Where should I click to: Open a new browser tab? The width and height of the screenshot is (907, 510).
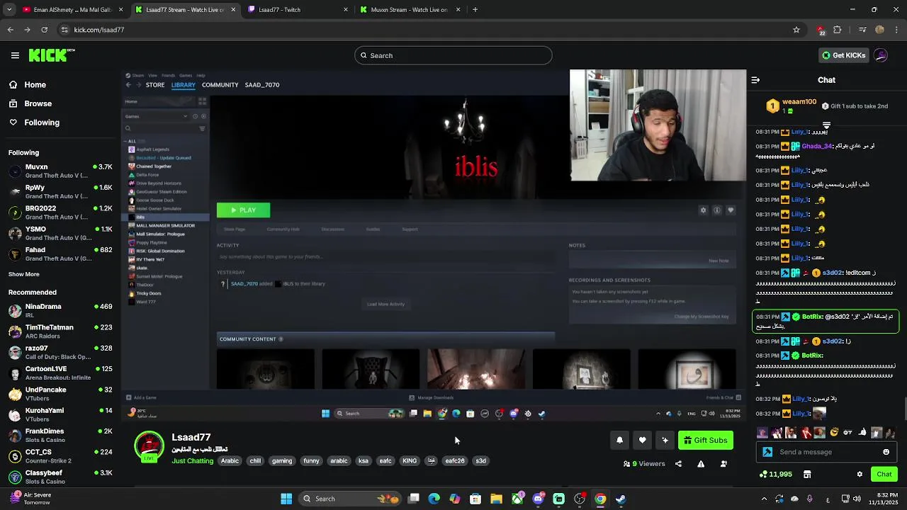[x=475, y=10]
